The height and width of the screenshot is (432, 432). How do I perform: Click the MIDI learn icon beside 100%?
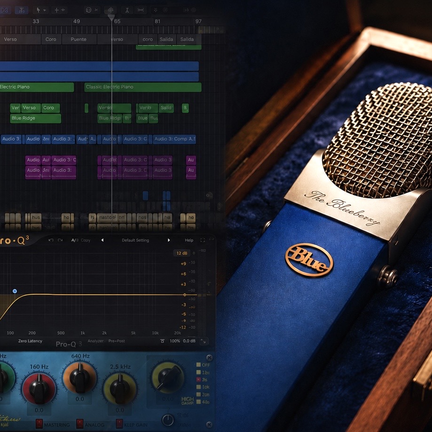[162, 341]
